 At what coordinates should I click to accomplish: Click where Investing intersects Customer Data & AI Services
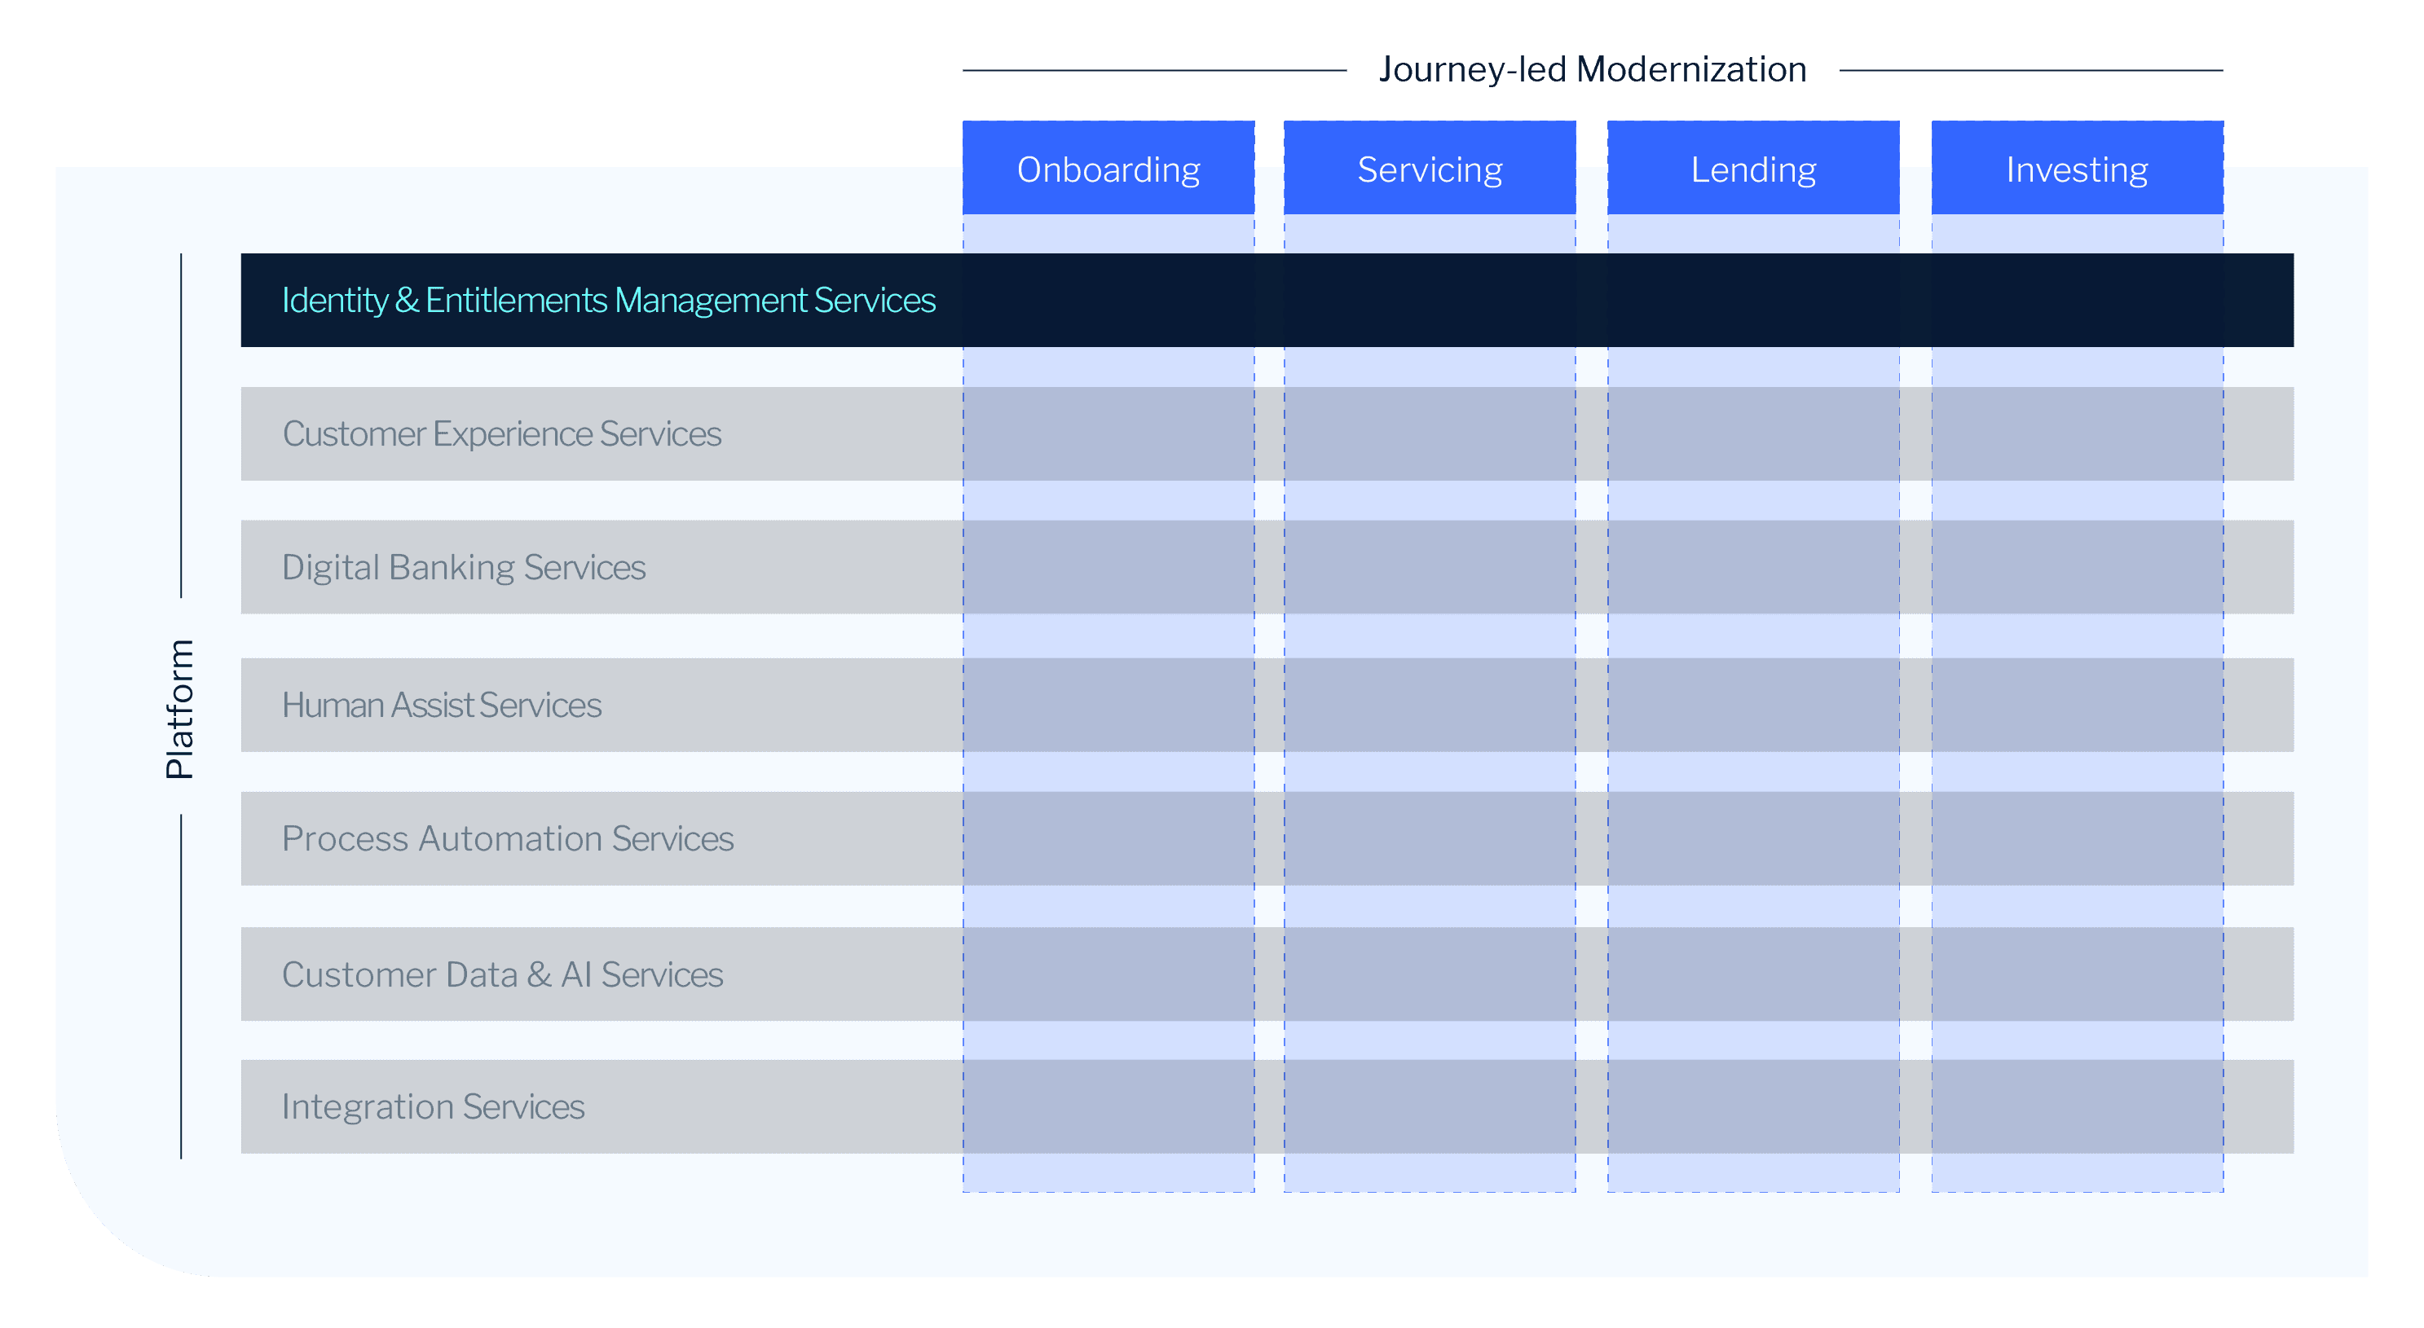point(2075,974)
